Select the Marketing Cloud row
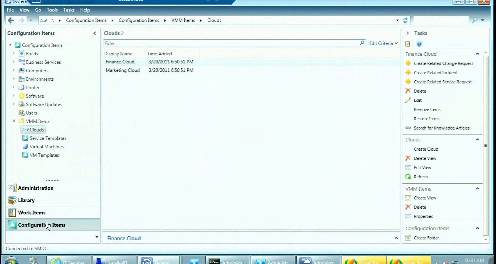This screenshot has width=496, height=264. pos(251,70)
